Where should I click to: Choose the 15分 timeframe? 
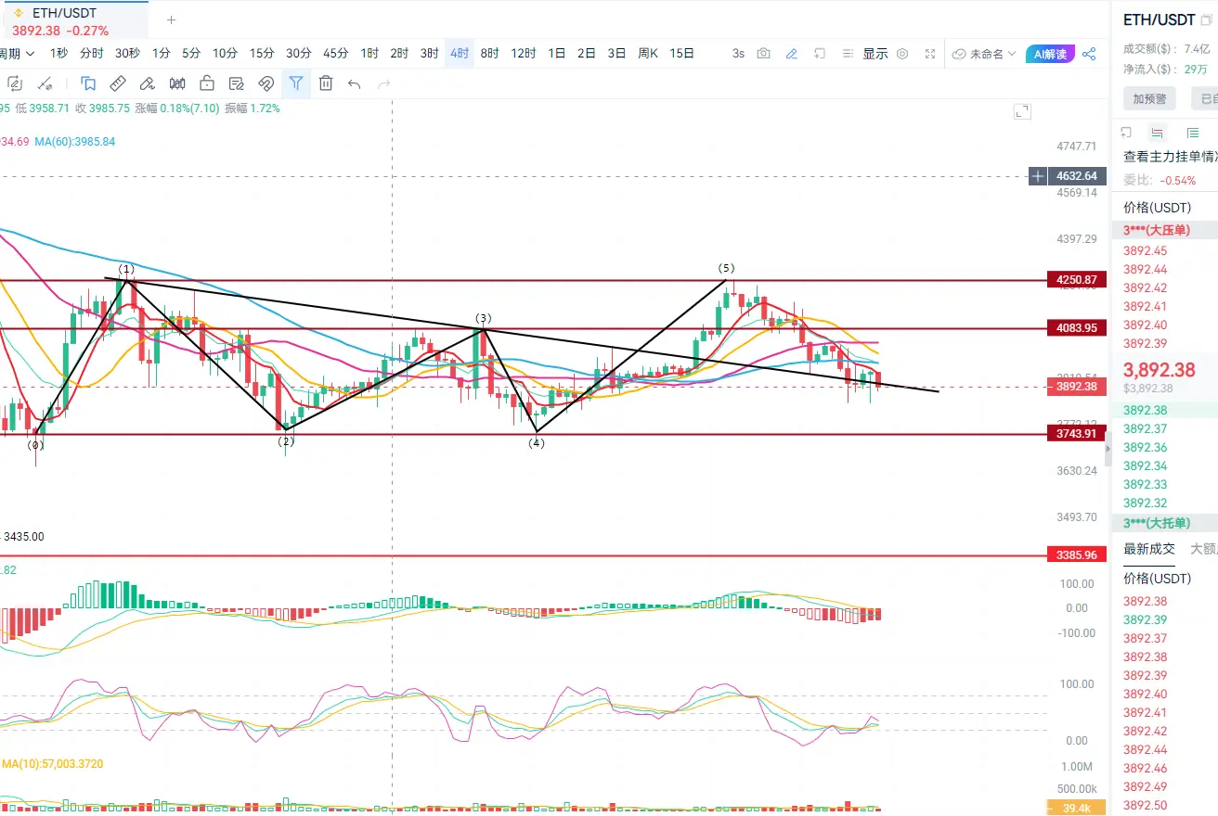tap(262, 54)
